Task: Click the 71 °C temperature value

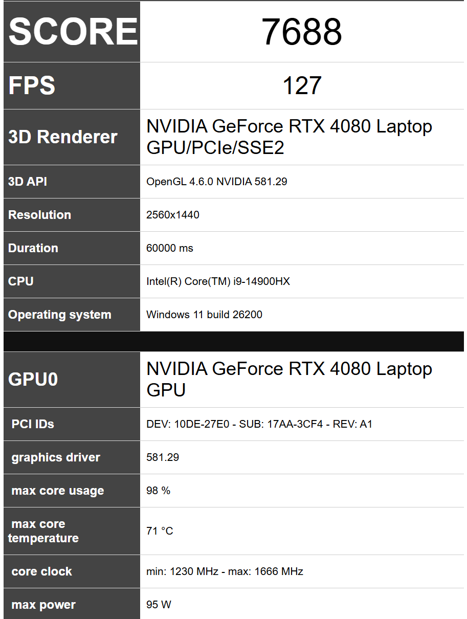Action: pos(160,531)
